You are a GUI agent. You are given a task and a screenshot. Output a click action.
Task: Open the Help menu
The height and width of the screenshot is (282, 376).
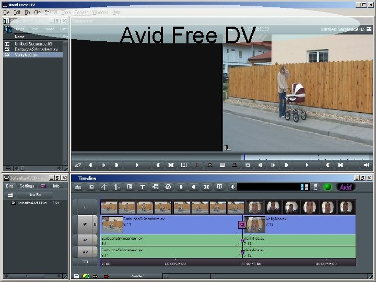tap(116, 12)
